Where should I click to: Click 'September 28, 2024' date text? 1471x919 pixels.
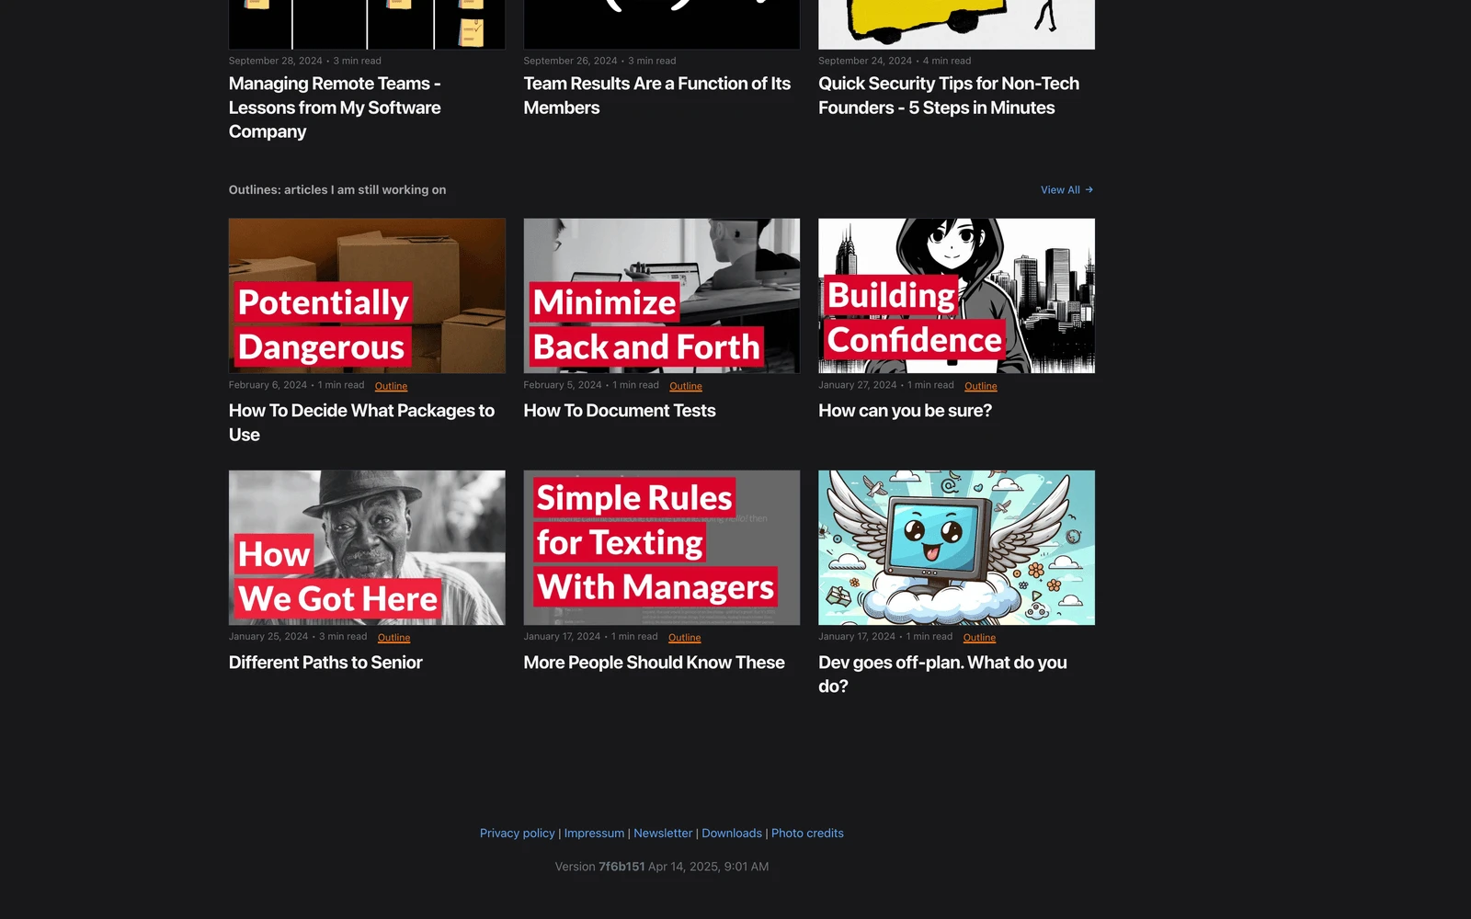click(x=276, y=61)
